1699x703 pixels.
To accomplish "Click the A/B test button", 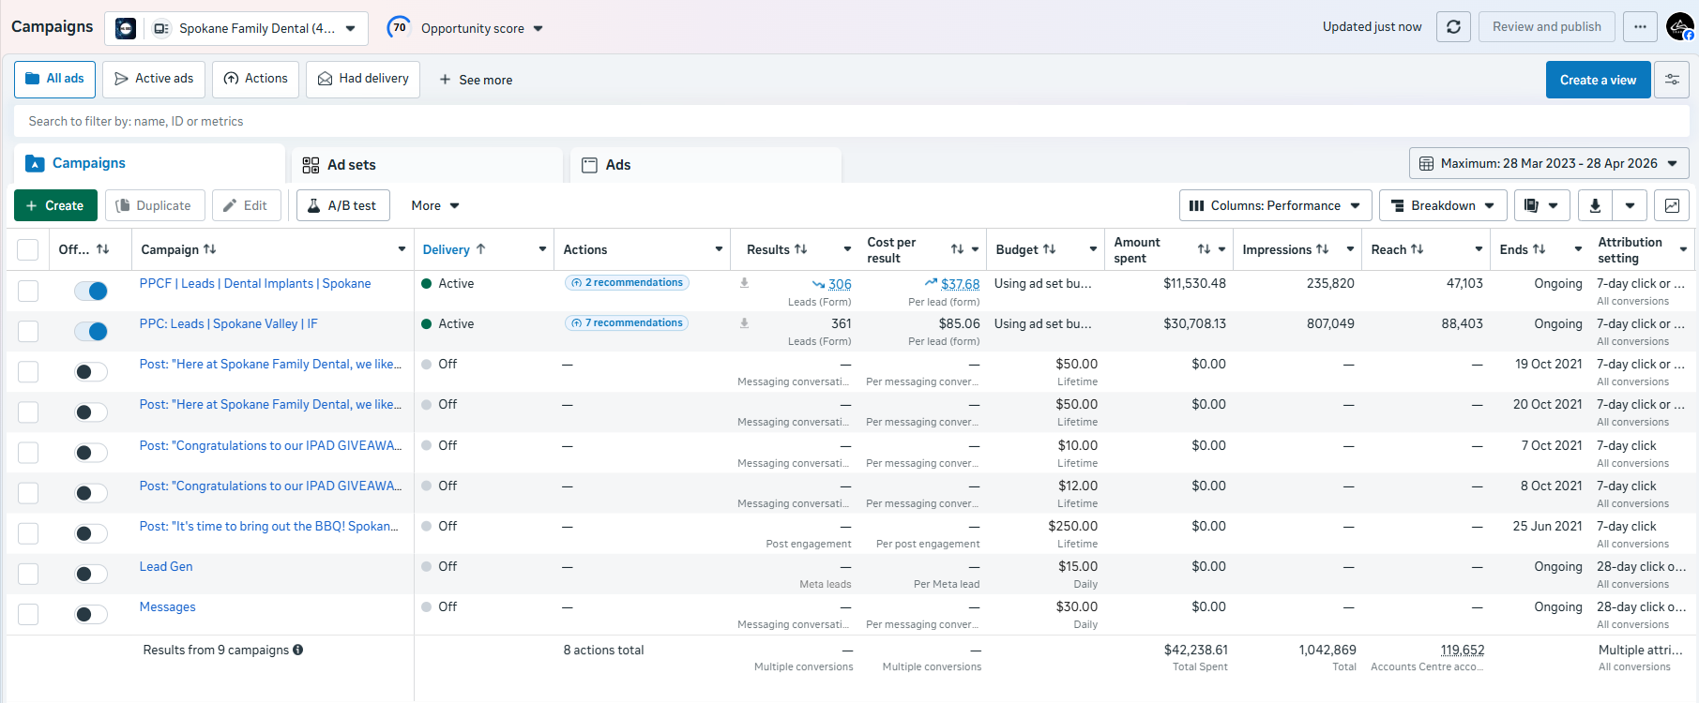I will [342, 205].
